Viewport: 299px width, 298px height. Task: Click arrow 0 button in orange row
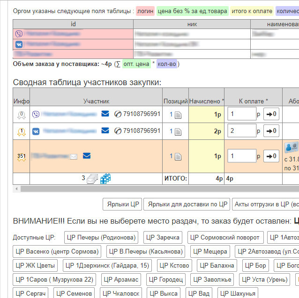pyautogui.click(x=271, y=156)
